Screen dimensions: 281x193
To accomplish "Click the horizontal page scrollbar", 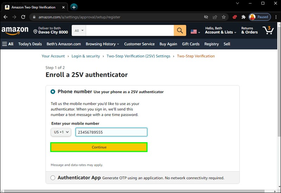I will (x=133, y=191).
